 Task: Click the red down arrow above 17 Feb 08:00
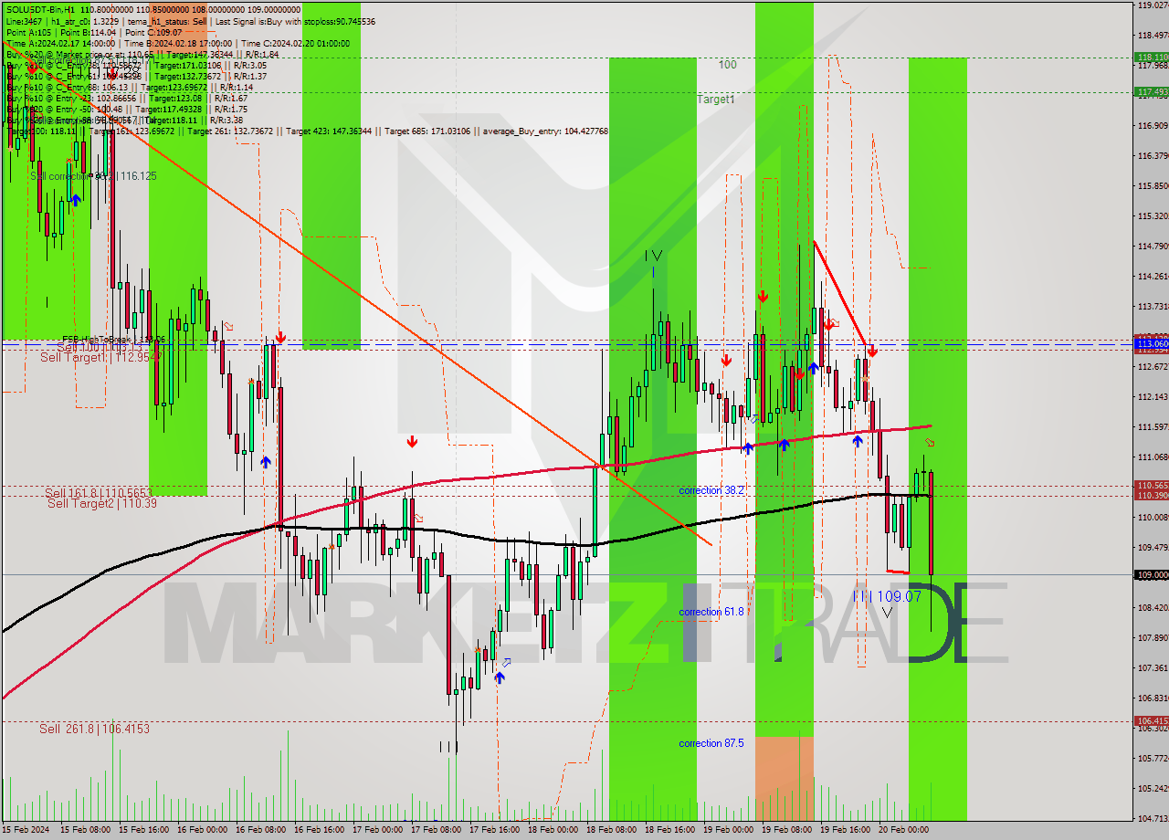(x=413, y=442)
